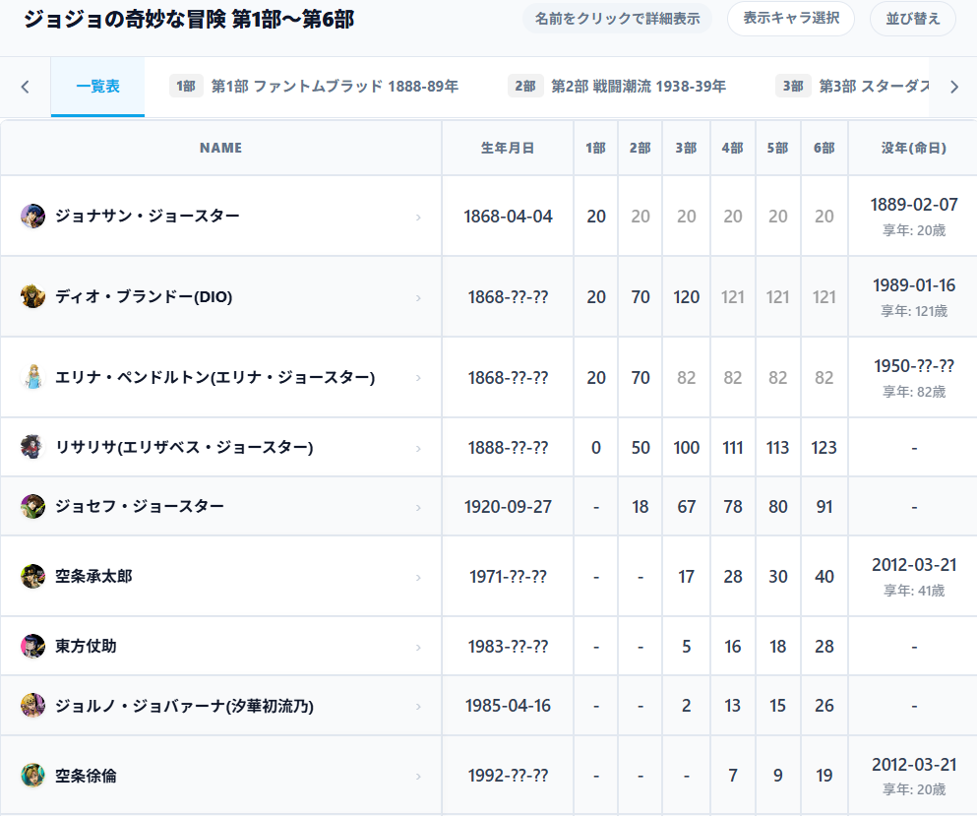Click Giorno Giovanna's avatar icon
The width and height of the screenshot is (977, 816).
32,705
